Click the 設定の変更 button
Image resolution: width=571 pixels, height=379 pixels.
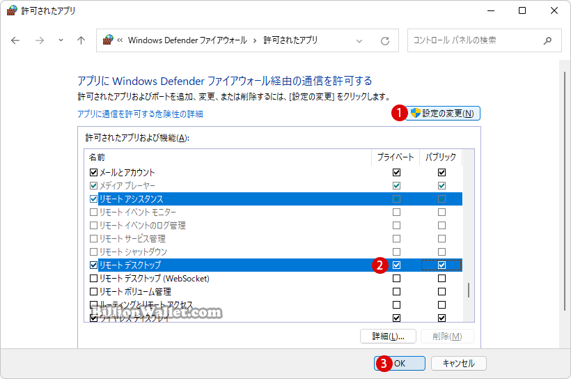[442, 114]
